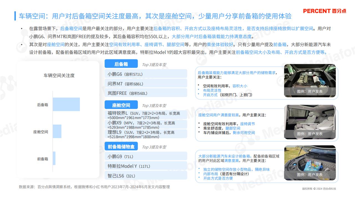The height and width of the screenshot is (199, 355).
Task: Click the 前备箱 axis label in chart
Action: pos(42,159)
